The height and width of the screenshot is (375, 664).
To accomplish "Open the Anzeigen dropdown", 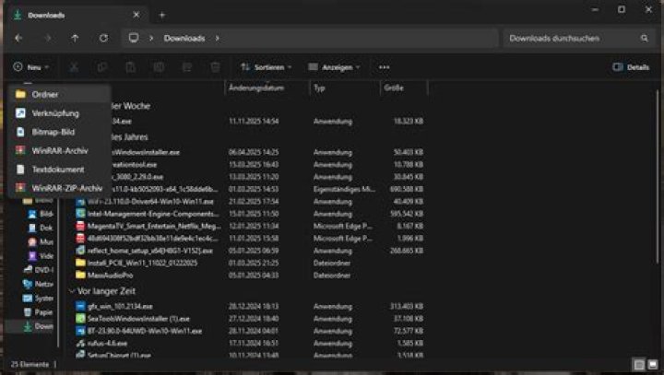I will [334, 67].
